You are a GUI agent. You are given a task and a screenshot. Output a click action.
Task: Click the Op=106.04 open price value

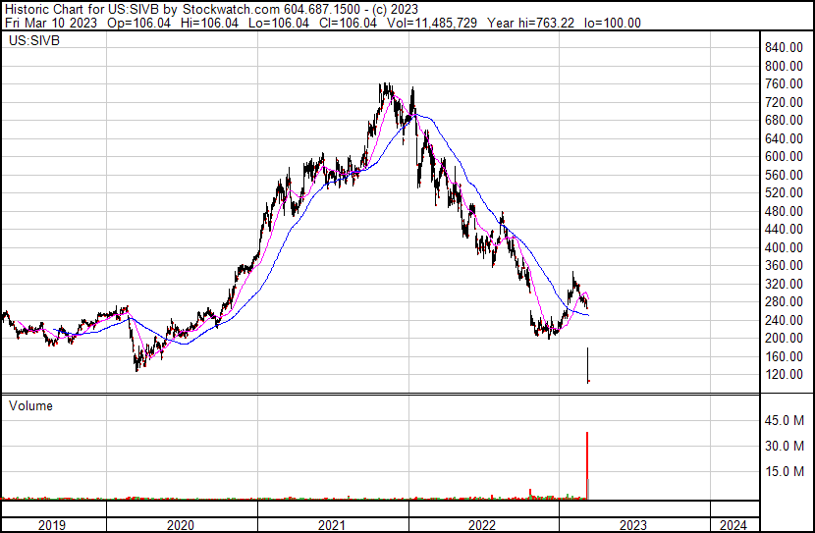pyautogui.click(x=138, y=23)
